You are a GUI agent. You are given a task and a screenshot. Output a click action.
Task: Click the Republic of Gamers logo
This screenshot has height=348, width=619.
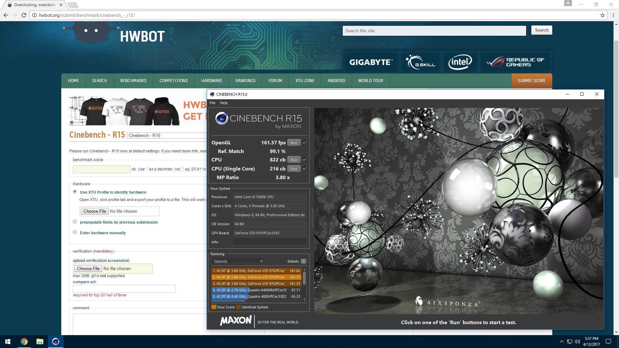[x=516, y=62]
